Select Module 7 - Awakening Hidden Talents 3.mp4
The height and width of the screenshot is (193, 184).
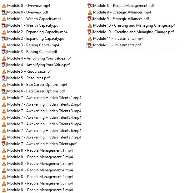coord(42,111)
